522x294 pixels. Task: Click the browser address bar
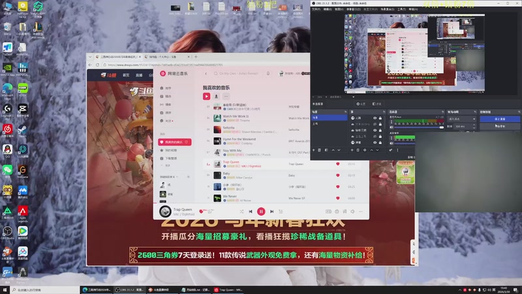(206, 65)
